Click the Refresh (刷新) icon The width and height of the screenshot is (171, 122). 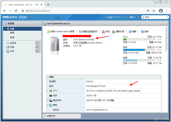pos(130,32)
